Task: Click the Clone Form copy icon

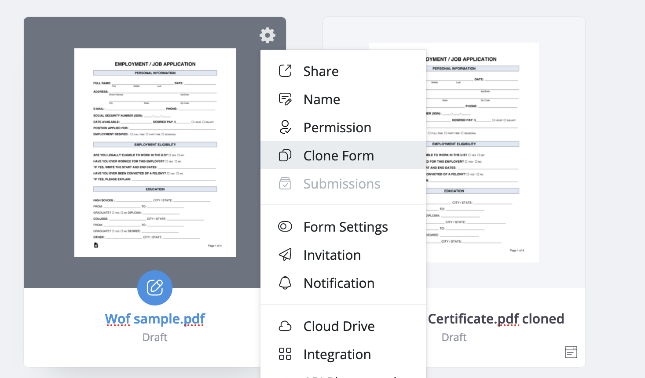Action: [x=285, y=156]
